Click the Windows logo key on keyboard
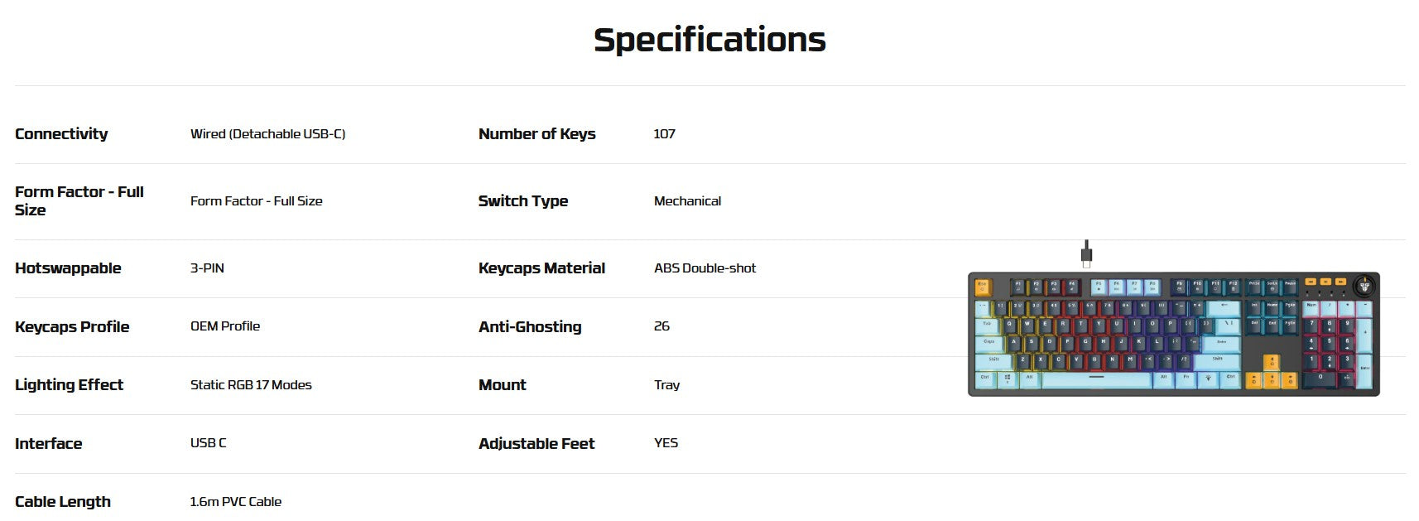The image size is (1419, 521). point(1008,380)
